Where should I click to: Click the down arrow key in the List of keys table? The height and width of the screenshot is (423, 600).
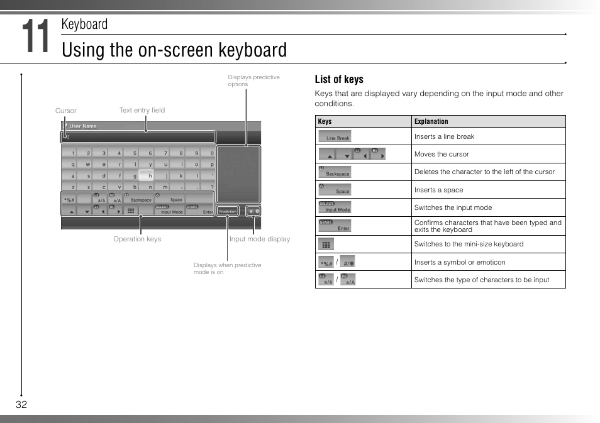click(x=345, y=154)
